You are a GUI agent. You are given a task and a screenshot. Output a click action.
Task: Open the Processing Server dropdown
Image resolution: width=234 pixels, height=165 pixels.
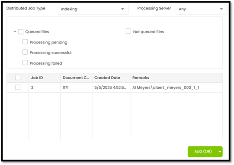[201, 9]
